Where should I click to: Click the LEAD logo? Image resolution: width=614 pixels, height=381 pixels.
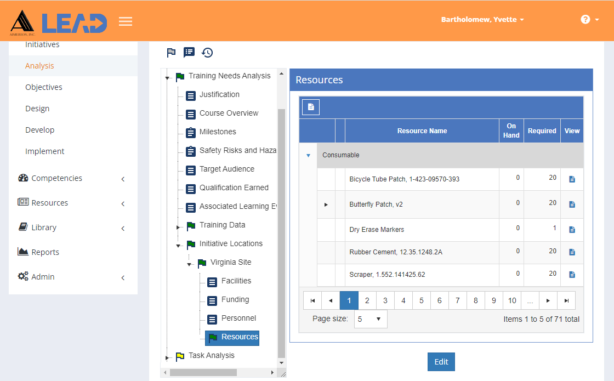pos(75,23)
